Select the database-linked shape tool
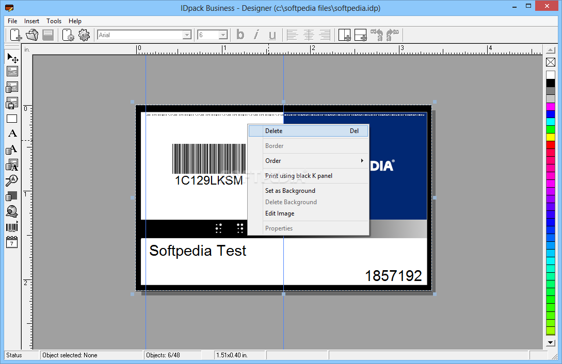 12,196
